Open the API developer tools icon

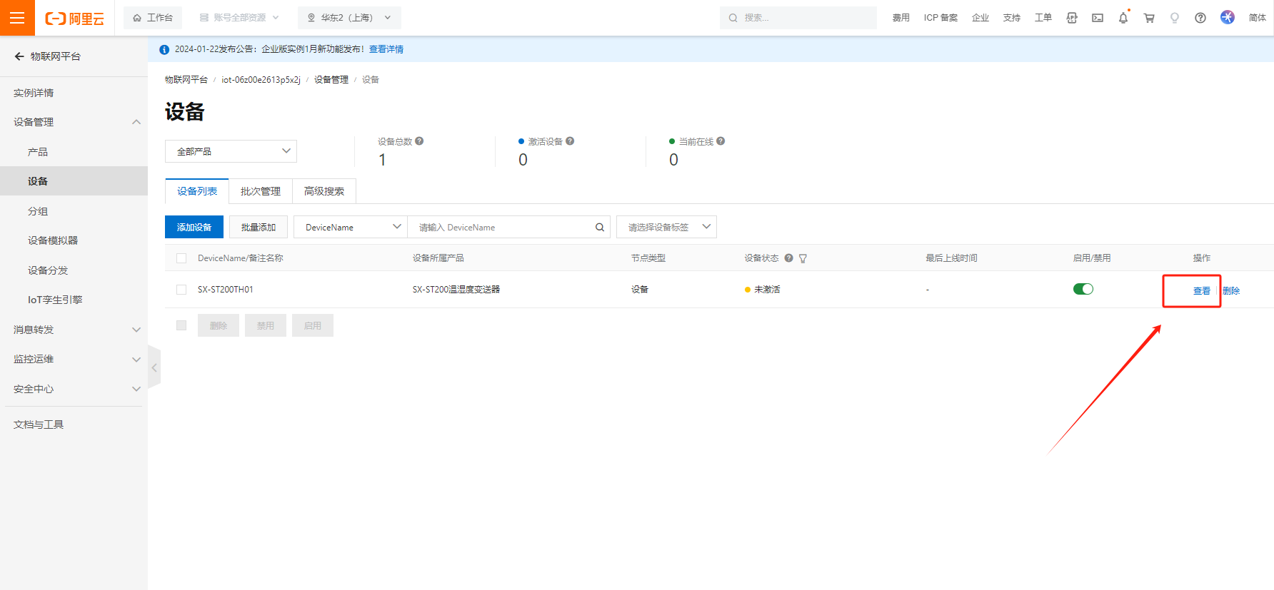(1072, 18)
